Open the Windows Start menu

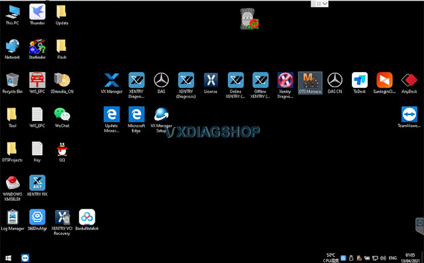8,258
